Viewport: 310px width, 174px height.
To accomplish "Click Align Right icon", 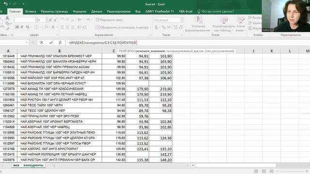I will (x=73, y=27).
